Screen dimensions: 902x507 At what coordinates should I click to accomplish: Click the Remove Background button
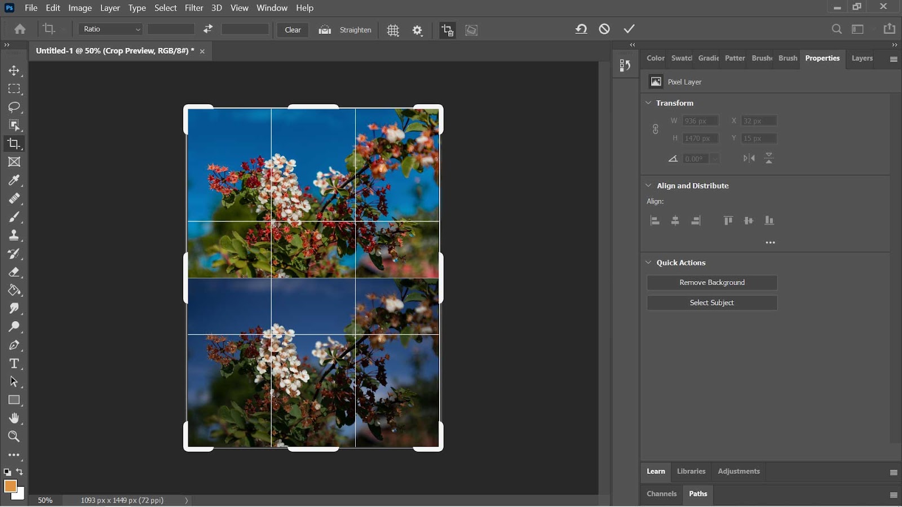[711, 282]
